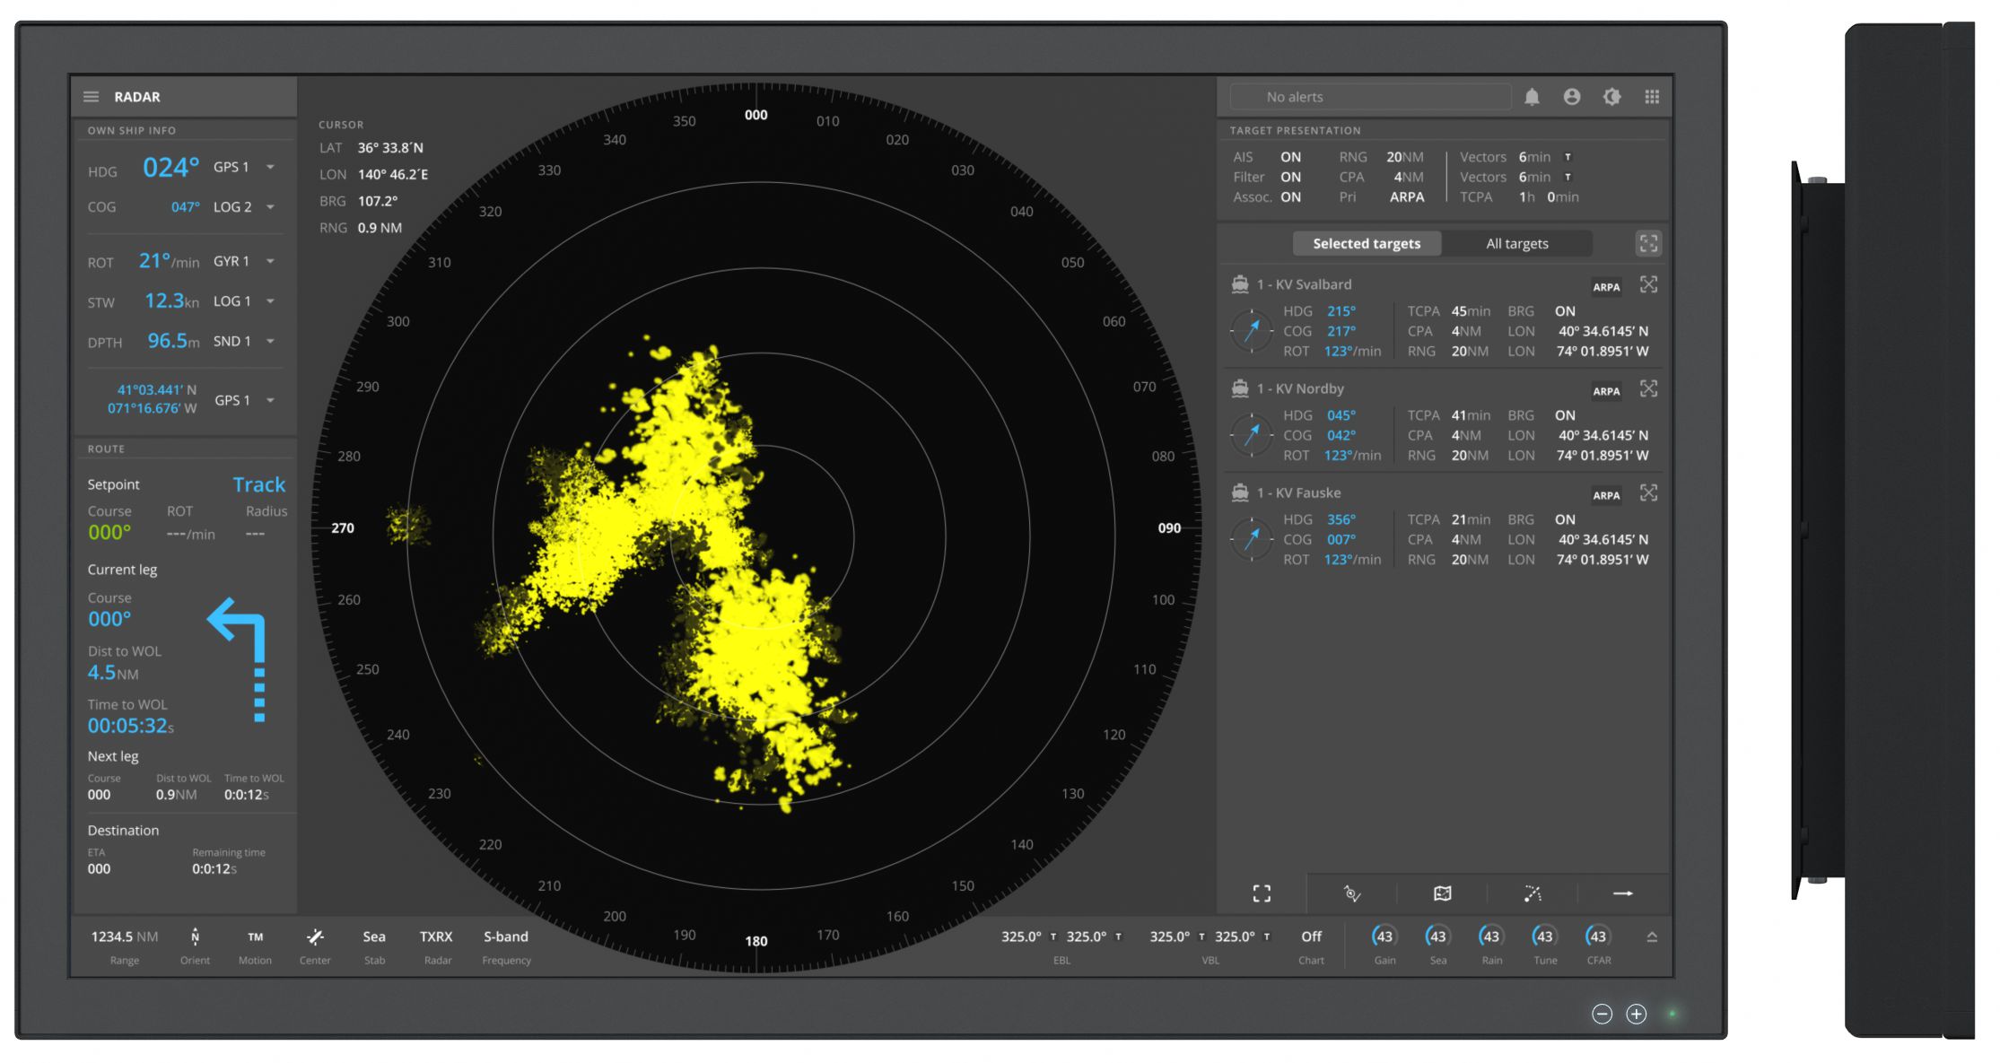Open HDG GPS 1 source dropdown
The image size is (2000, 1063).
pyautogui.click(x=270, y=168)
